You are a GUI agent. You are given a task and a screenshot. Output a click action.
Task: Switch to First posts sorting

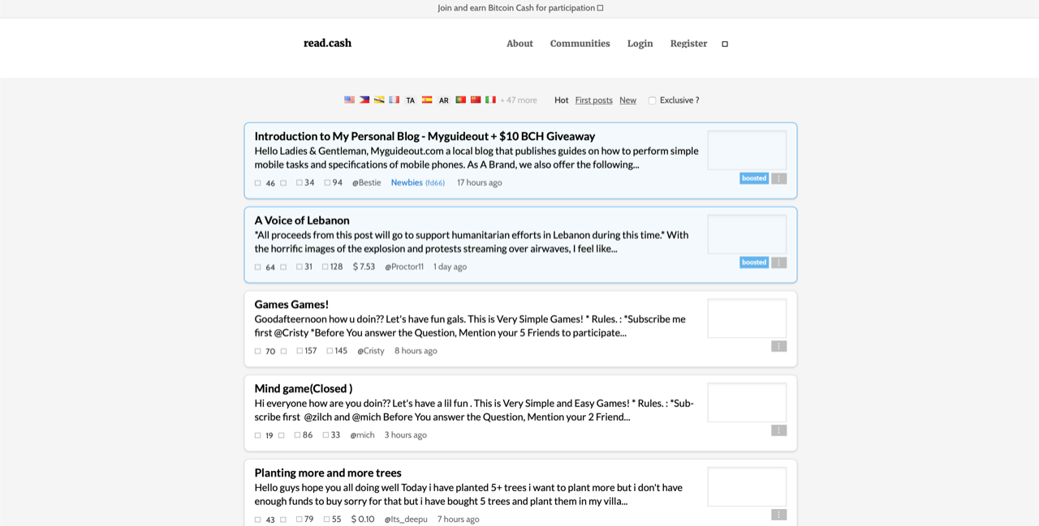(594, 100)
